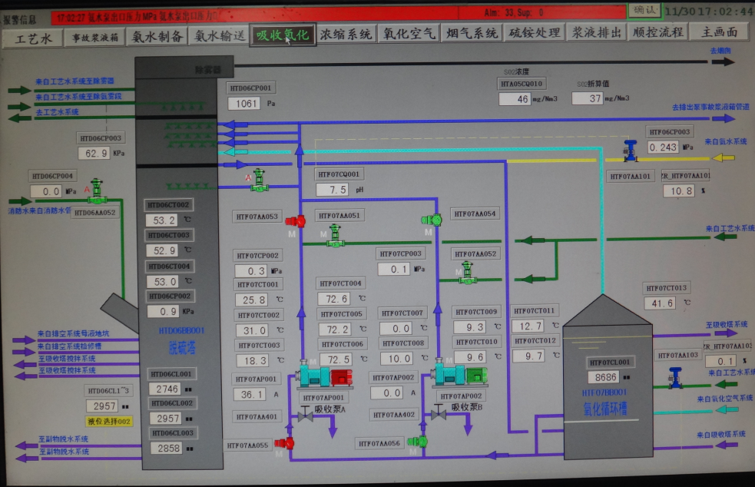Select the green valve HTF07AA054
Screen dimensions: 755x487
point(431,220)
